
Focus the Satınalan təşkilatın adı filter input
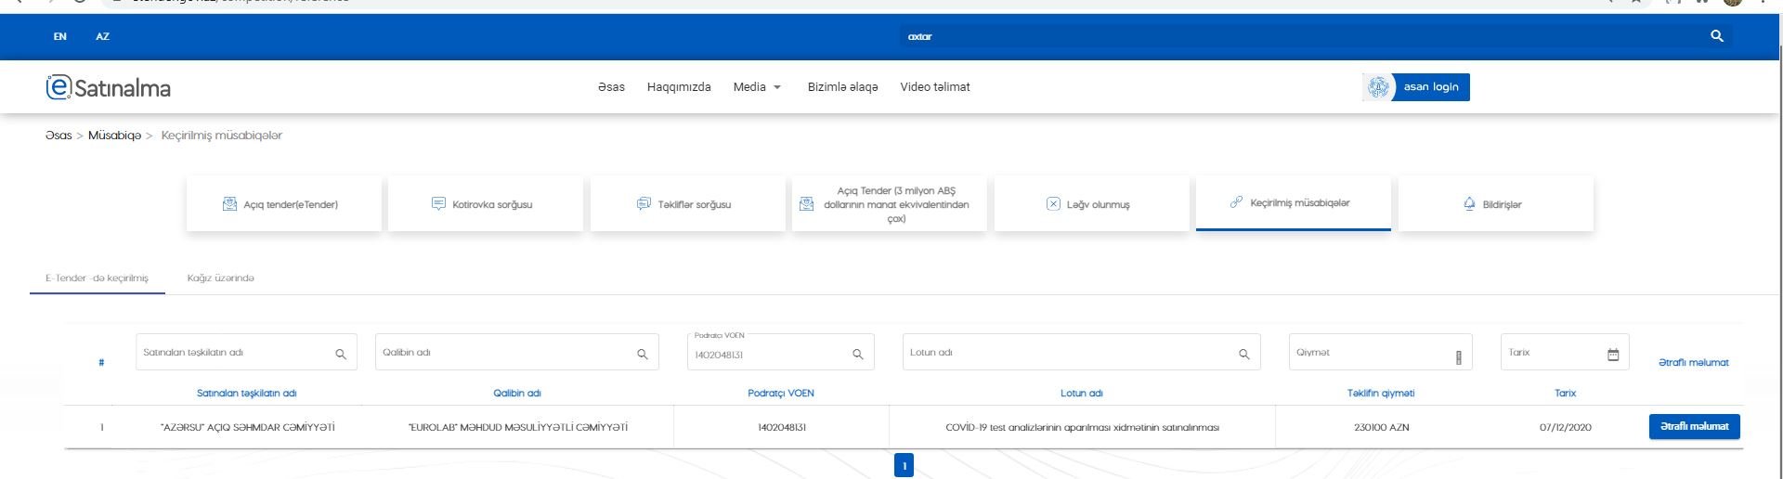point(246,352)
